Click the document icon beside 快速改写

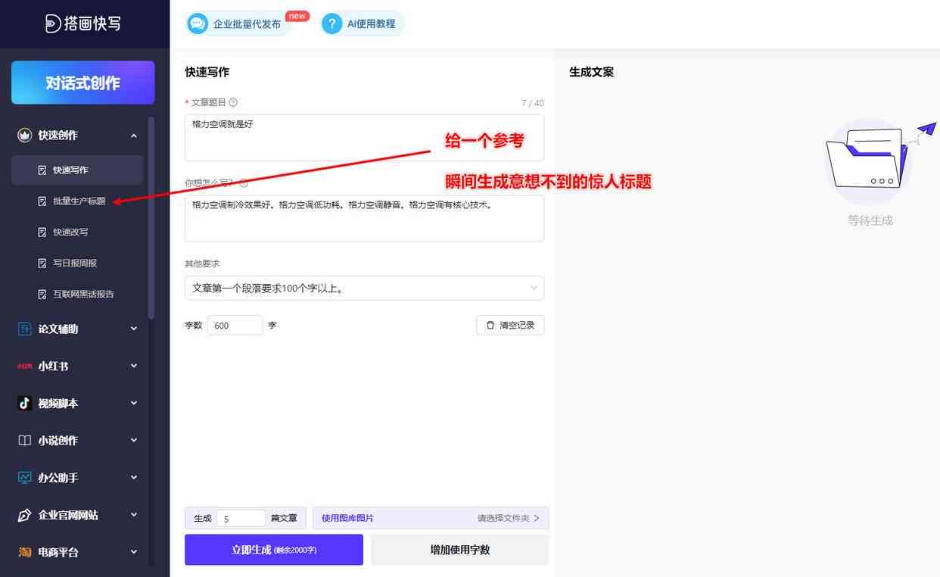(x=42, y=232)
